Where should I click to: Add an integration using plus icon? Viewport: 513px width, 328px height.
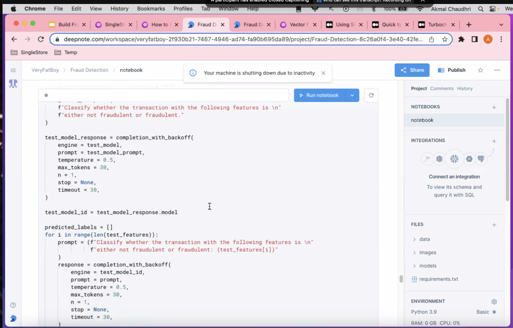[494, 141]
